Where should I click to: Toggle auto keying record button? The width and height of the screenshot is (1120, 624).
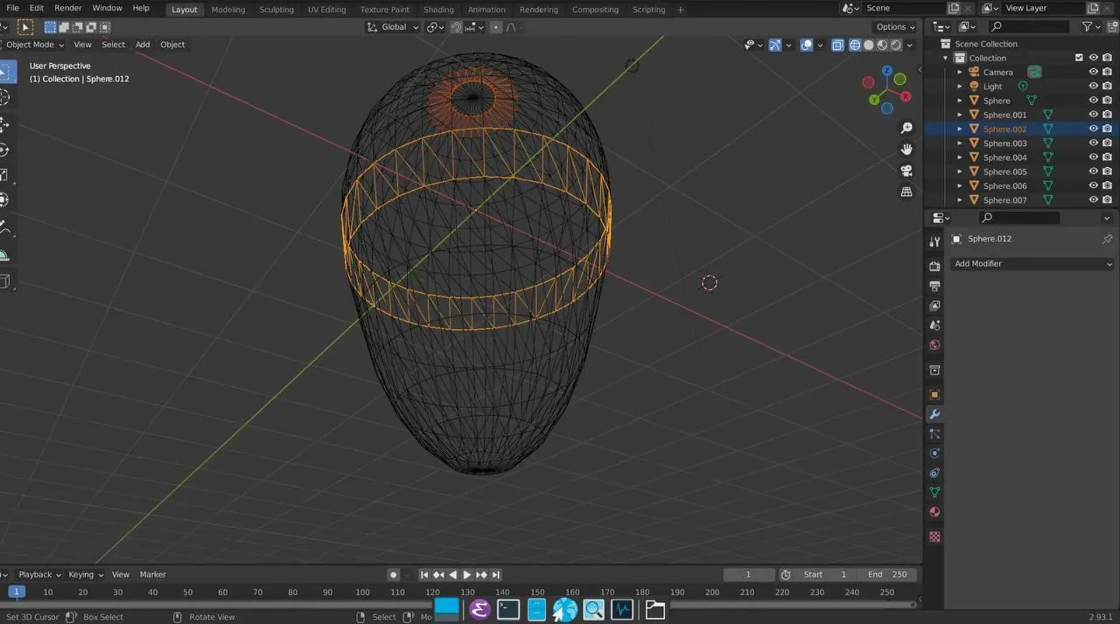[x=393, y=575]
